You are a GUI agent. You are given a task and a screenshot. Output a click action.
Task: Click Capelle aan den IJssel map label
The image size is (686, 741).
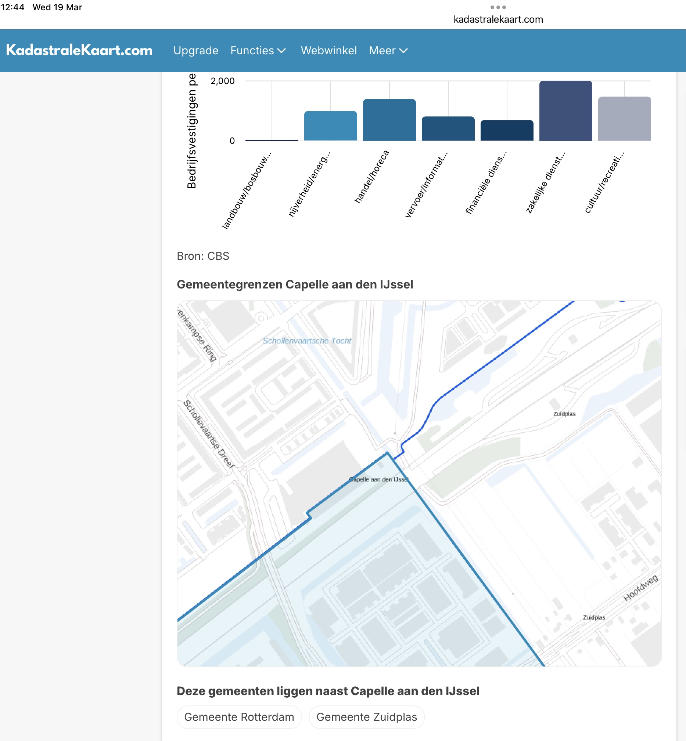pyautogui.click(x=378, y=479)
